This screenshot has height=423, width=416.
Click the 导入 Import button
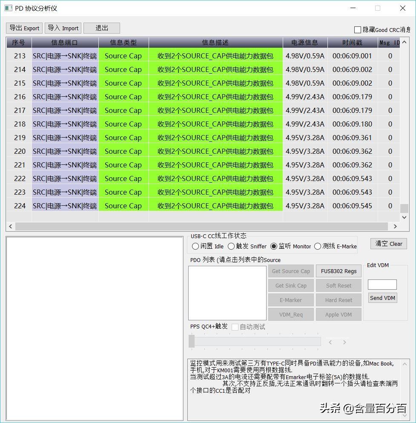[x=63, y=28]
